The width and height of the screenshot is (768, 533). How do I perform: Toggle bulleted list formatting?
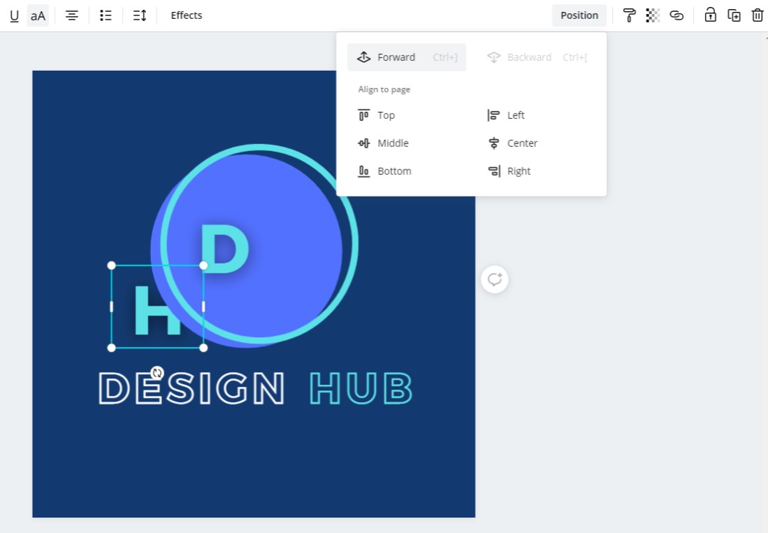(x=106, y=15)
